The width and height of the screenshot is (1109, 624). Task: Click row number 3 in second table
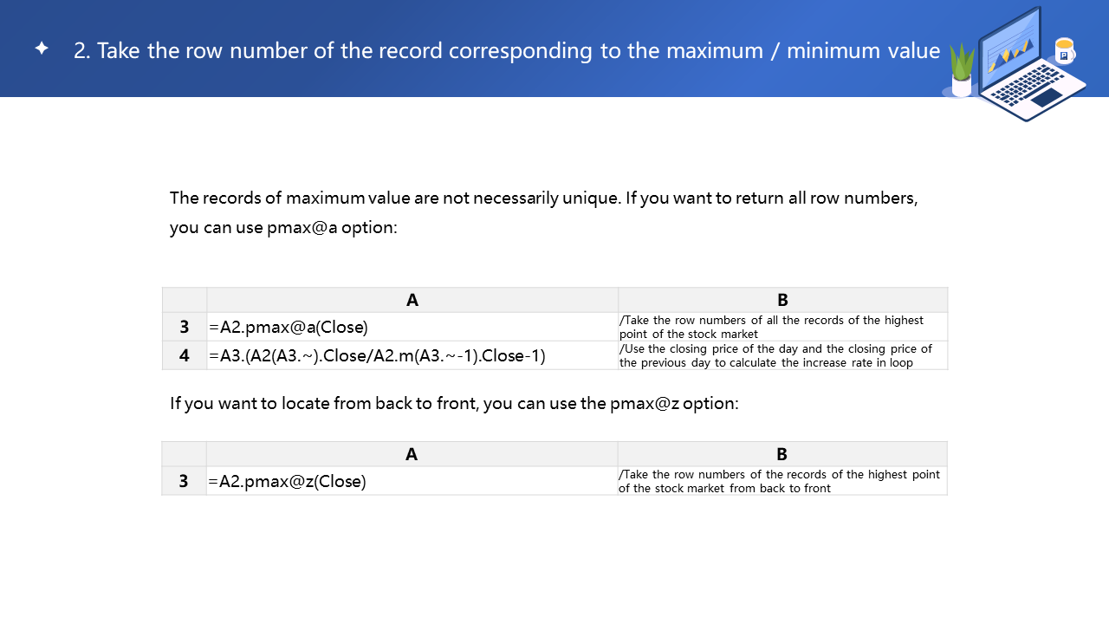click(184, 481)
